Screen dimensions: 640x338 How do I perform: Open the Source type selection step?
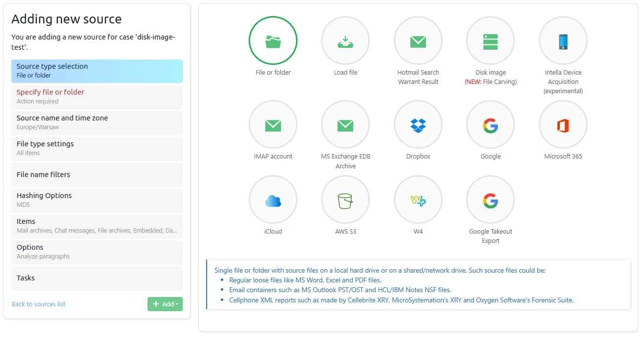point(97,71)
